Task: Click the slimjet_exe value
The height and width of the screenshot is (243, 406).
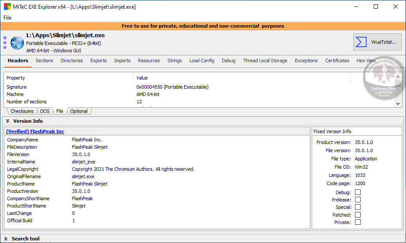Action: click(x=83, y=162)
